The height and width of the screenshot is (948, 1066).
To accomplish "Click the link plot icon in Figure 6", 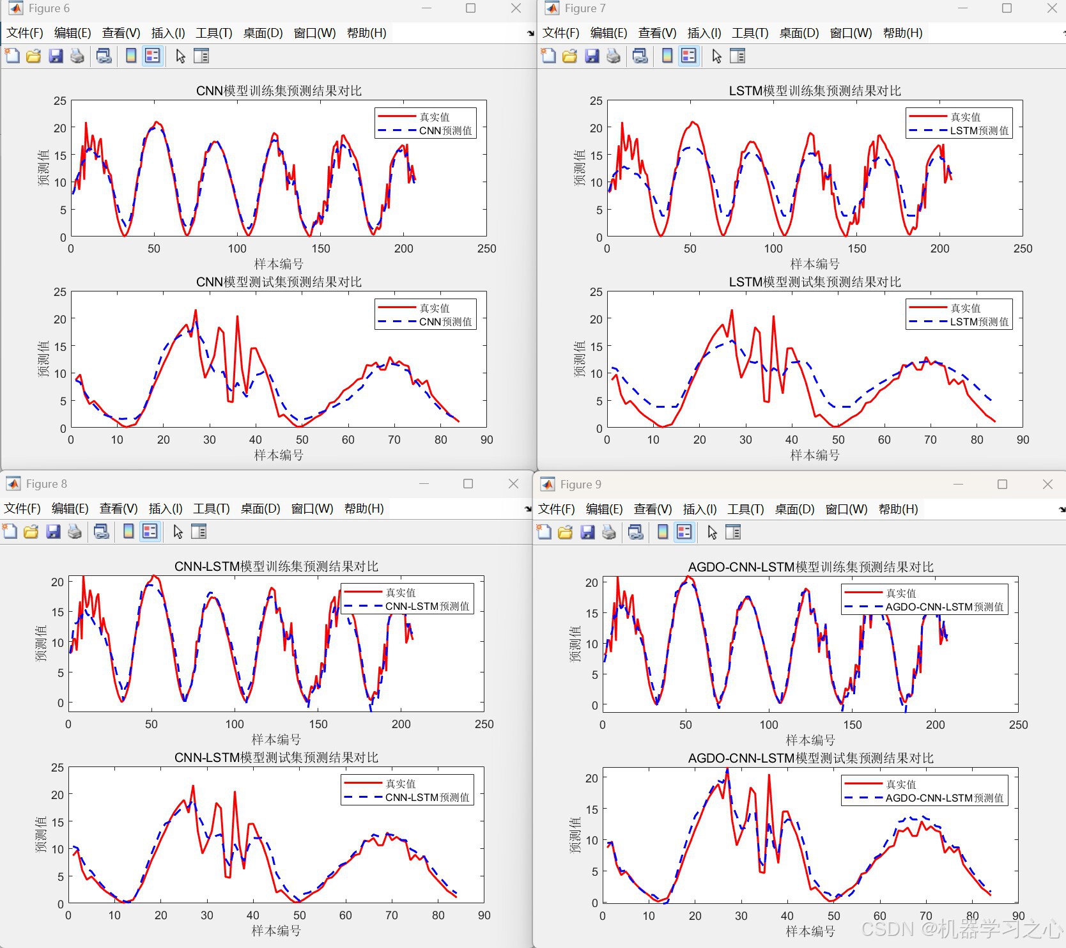I will [x=104, y=56].
